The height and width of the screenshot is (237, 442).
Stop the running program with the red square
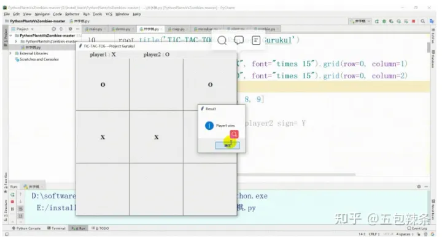pyautogui.click(x=414, y=21)
